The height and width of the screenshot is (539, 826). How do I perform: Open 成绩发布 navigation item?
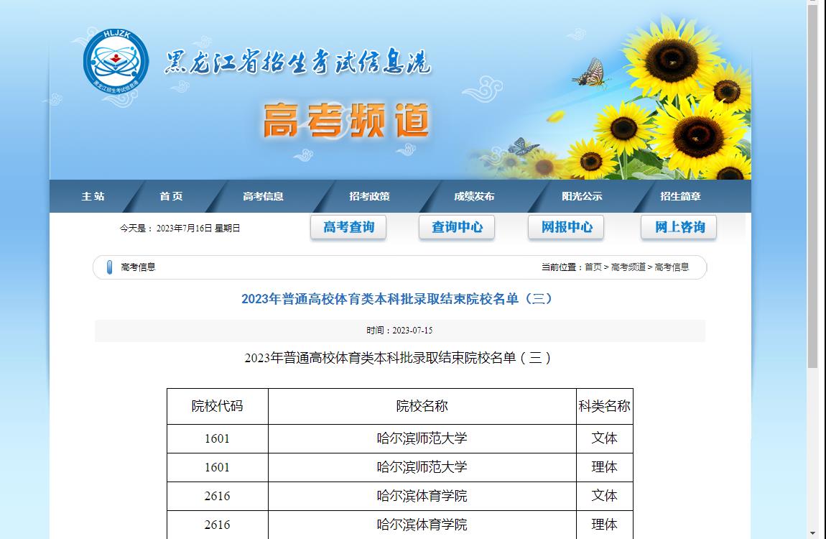(474, 196)
